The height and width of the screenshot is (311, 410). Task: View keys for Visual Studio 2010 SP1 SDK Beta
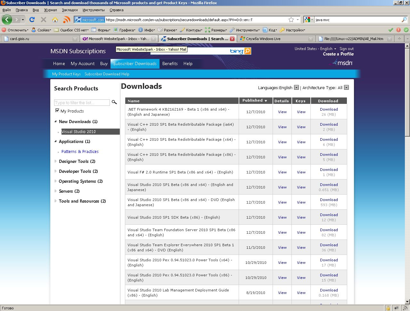[301, 217]
